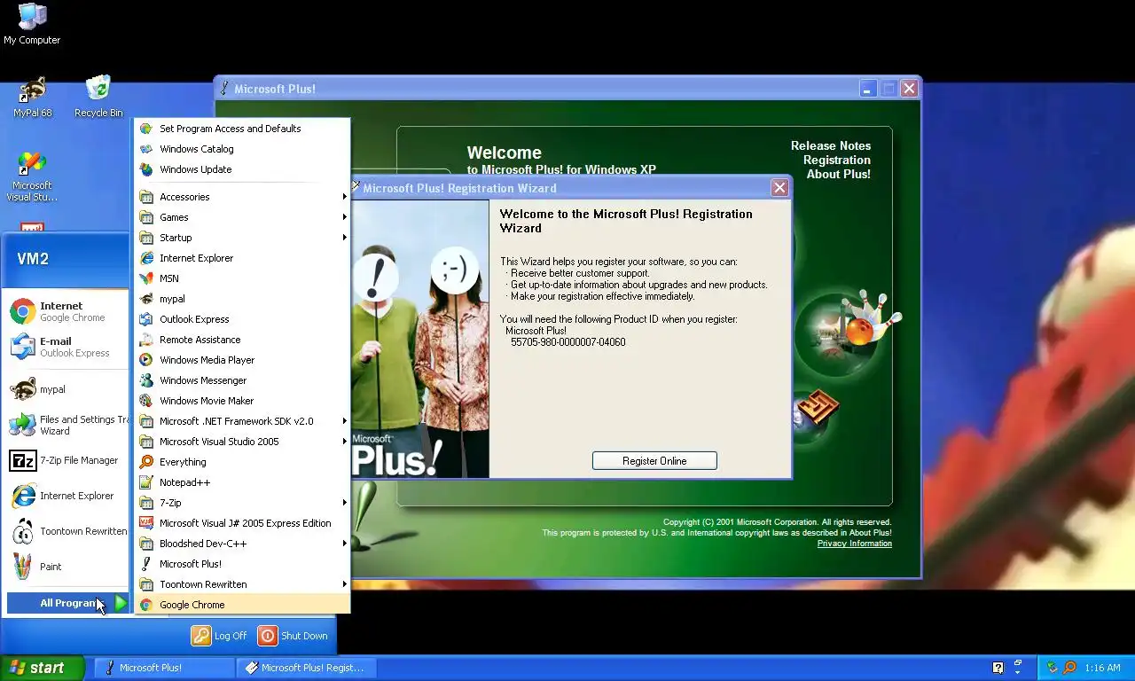
Task: Click the help question-mark tray icon
Action: pyautogui.click(x=998, y=668)
